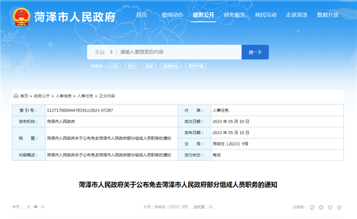357x219 pixels.
Task: Click the 搜一下 search button
Action: click(255, 52)
